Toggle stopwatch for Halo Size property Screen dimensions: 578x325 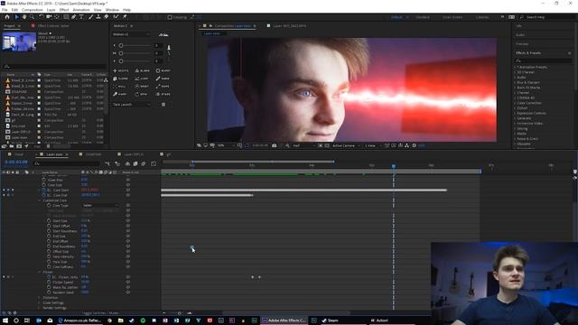pos(49,262)
